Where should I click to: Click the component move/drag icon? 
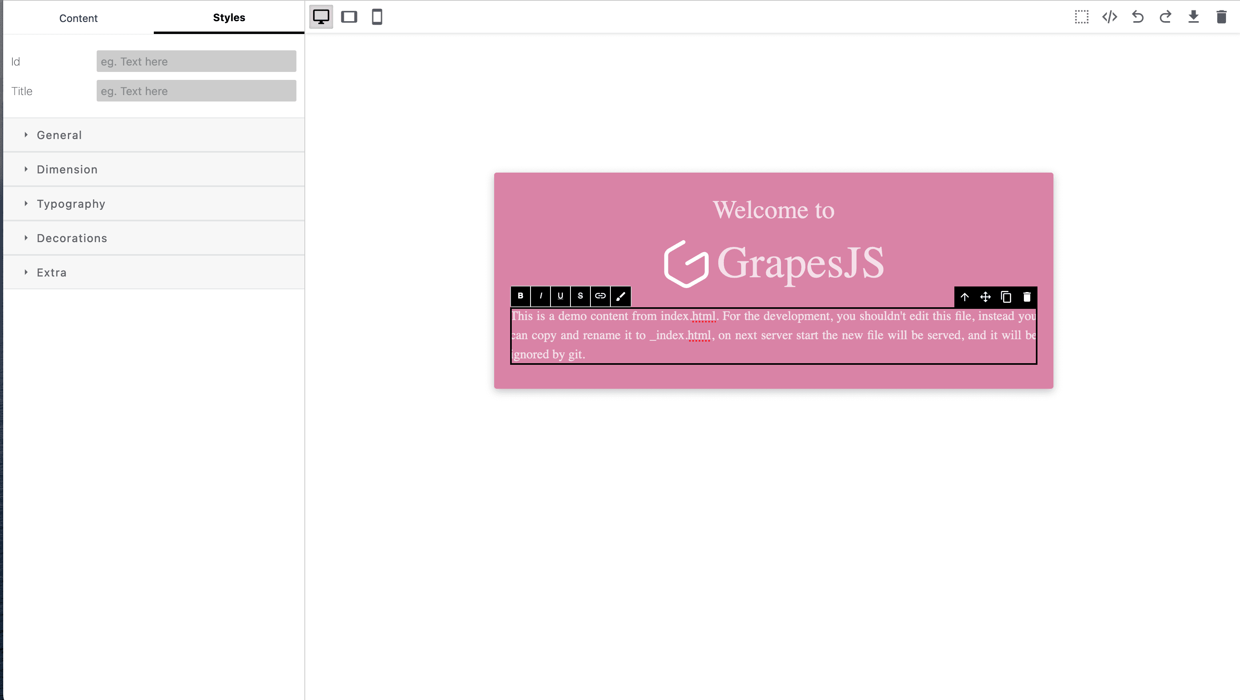(986, 296)
